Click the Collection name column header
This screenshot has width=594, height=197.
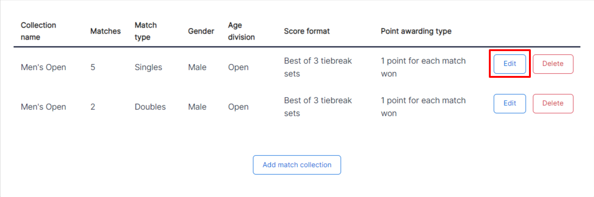[x=38, y=31]
